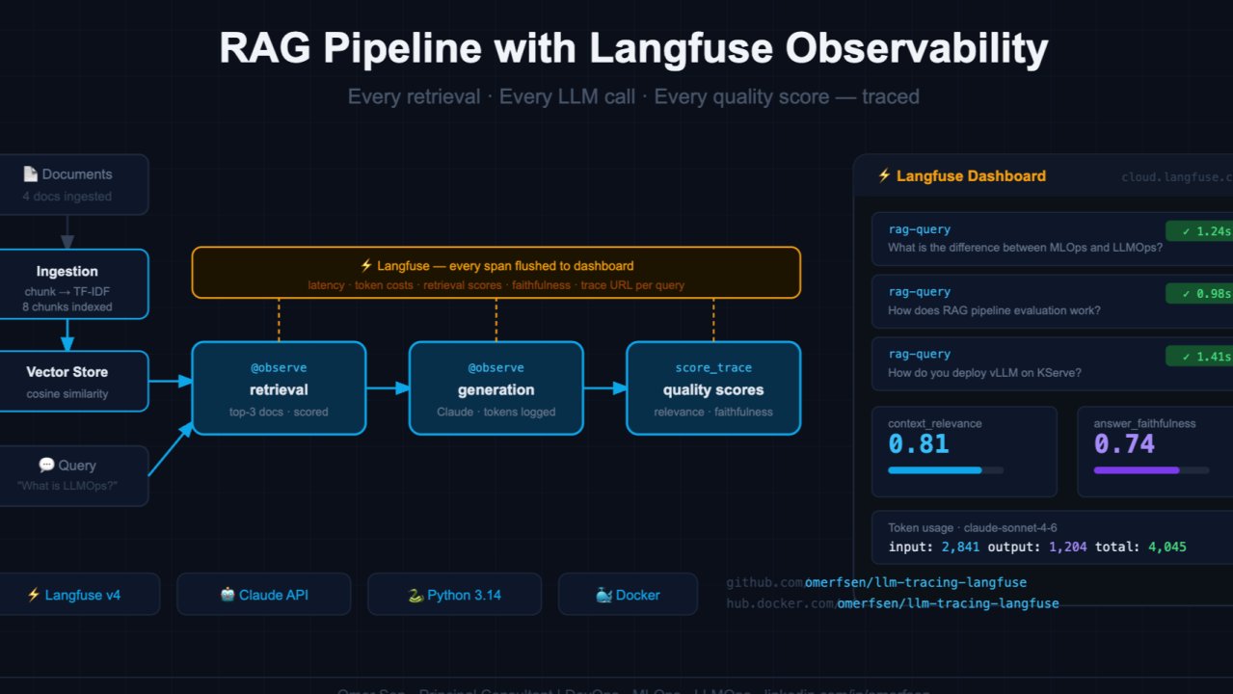This screenshot has width=1233, height=694.
Task: Click the 'What is LLMOps?' query text
Action: (x=67, y=486)
